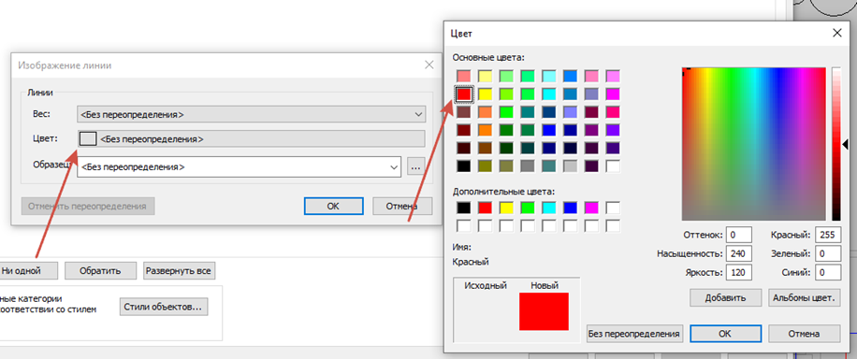Viewport: 857px width, 359px height.
Task: Open Альбомы цвет. color books
Action: coord(804,298)
